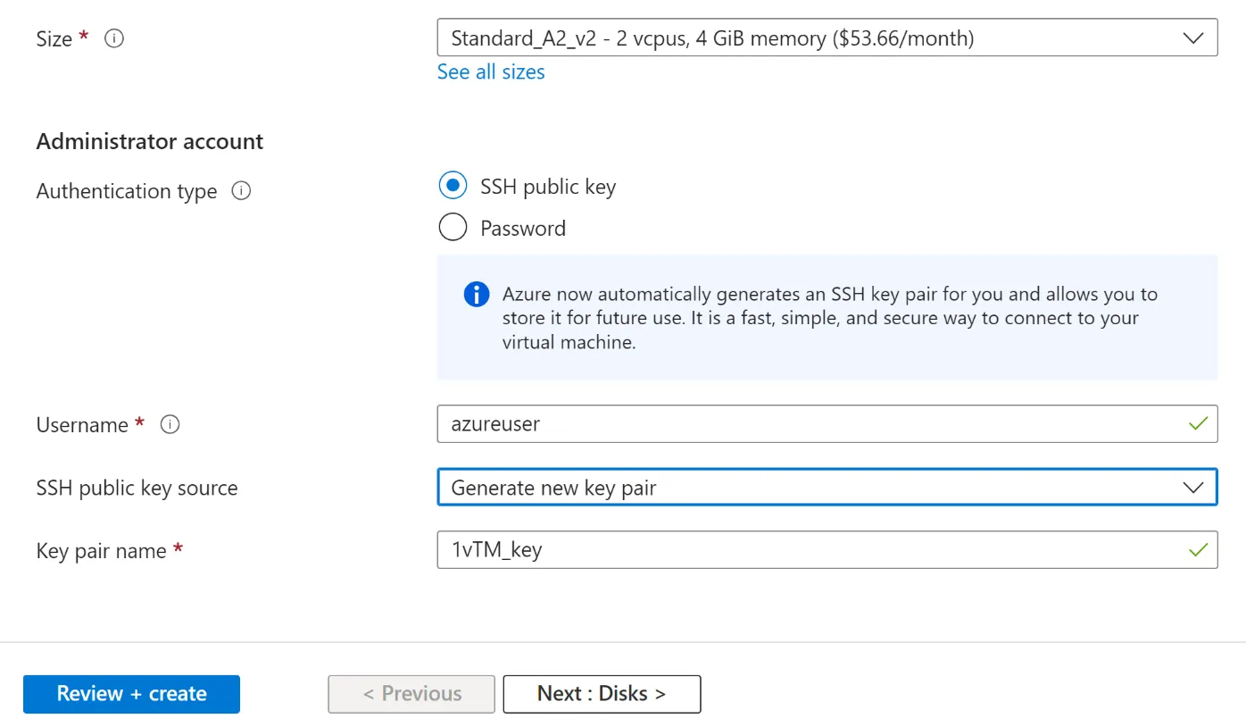Click the blue info icon in Azure notice
Viewport: 1246px width, 727px height.
[x=477, y=295]
